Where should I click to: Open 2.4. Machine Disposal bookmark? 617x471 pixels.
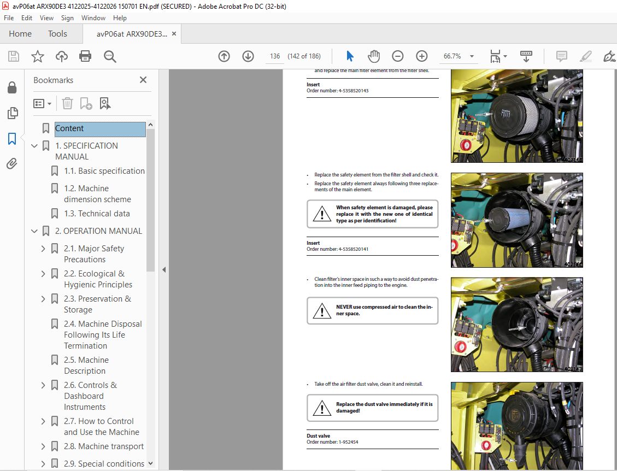pos(103,335)
